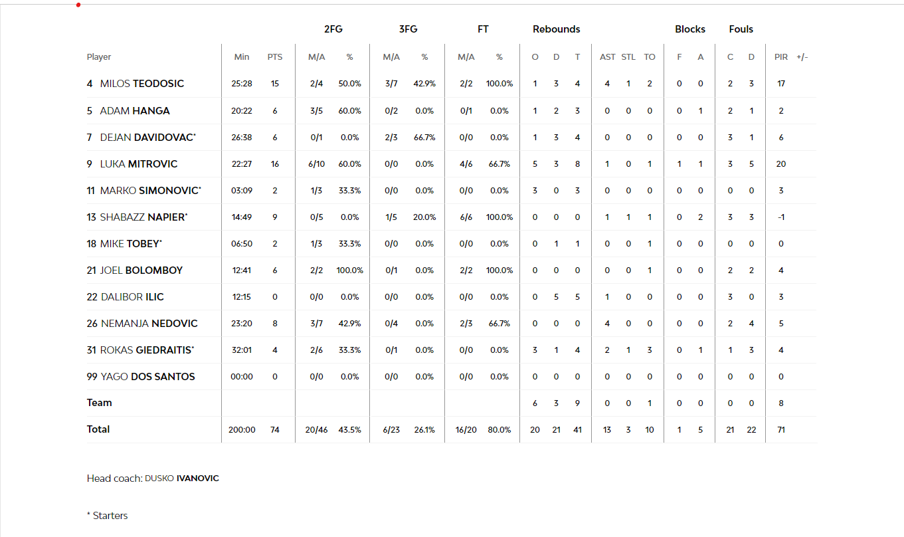Open Milos Teodosic's player page
This screenshot has width=904, height=537.
point(141,84)
